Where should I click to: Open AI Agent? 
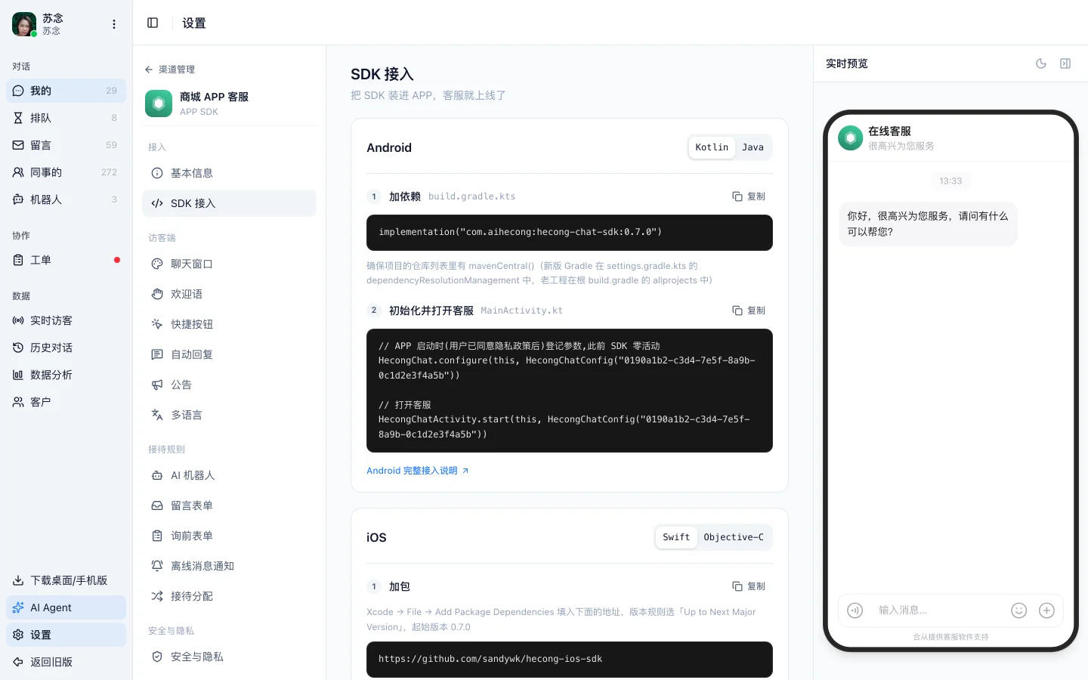click(x=66, y=607)
